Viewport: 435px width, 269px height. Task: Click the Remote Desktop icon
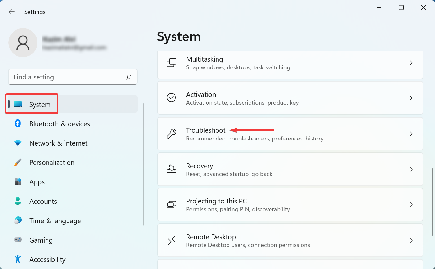[x=171, y=241]
